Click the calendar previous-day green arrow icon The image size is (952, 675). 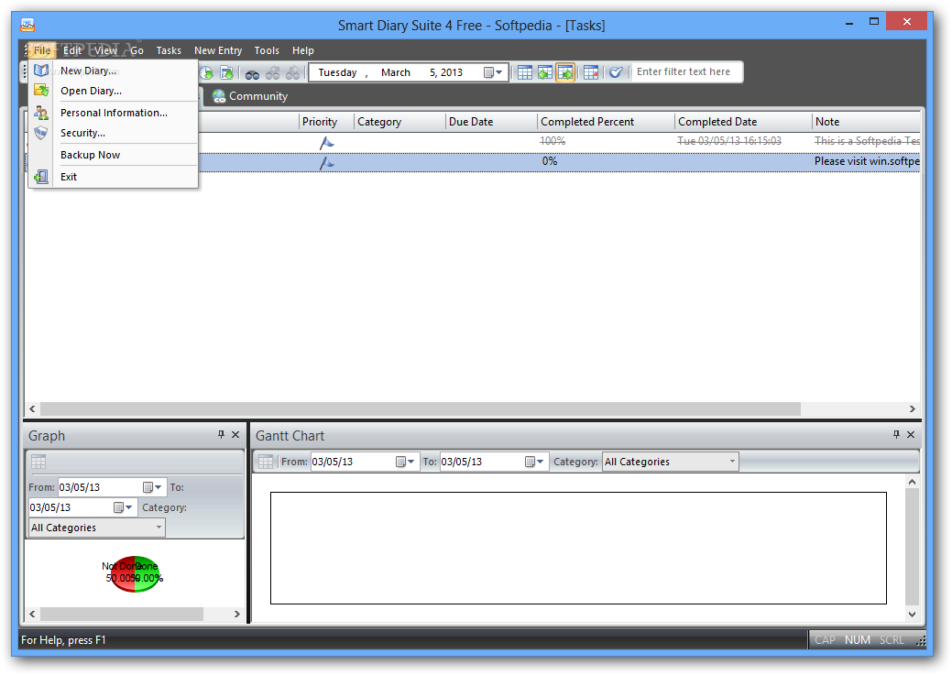[x=545, y=73]
